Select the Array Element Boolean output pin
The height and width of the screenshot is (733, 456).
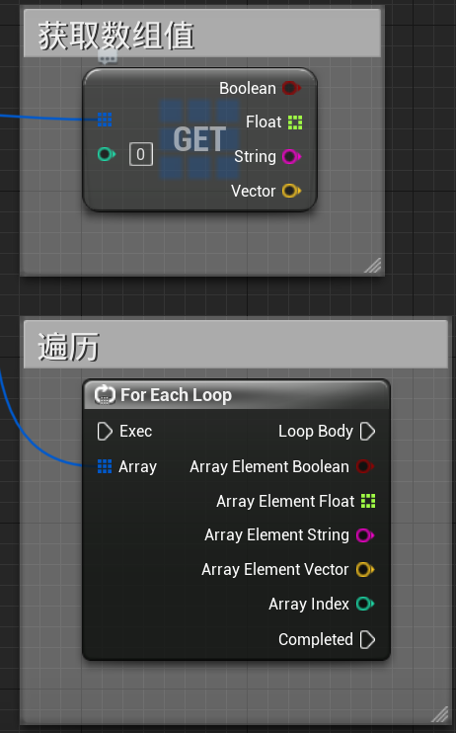[x=365, y=466]
